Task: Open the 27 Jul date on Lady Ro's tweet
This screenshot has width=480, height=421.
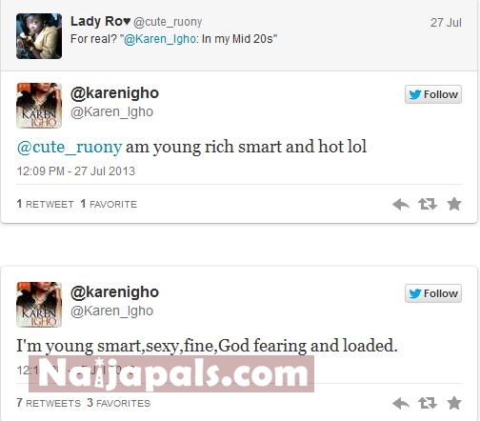Action: tap(446, 23)
